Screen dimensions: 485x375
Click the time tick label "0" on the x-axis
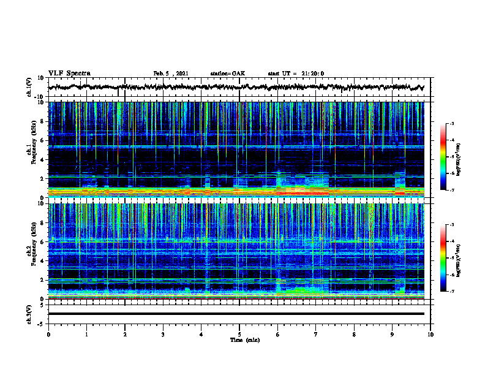[x=48, y=335]
